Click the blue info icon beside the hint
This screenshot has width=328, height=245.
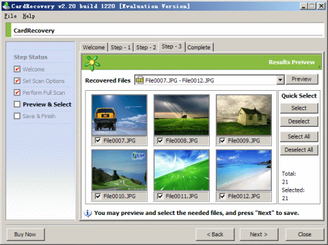[88, 213]
